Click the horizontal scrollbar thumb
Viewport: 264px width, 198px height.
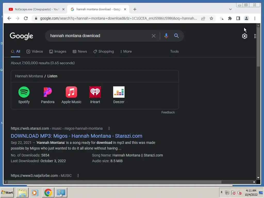[x=114, y=182]
